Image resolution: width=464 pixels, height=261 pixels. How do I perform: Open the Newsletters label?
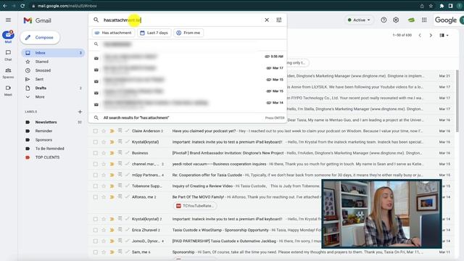[46, 122]
